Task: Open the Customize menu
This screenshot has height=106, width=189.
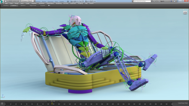Action: tap(73, 4)
